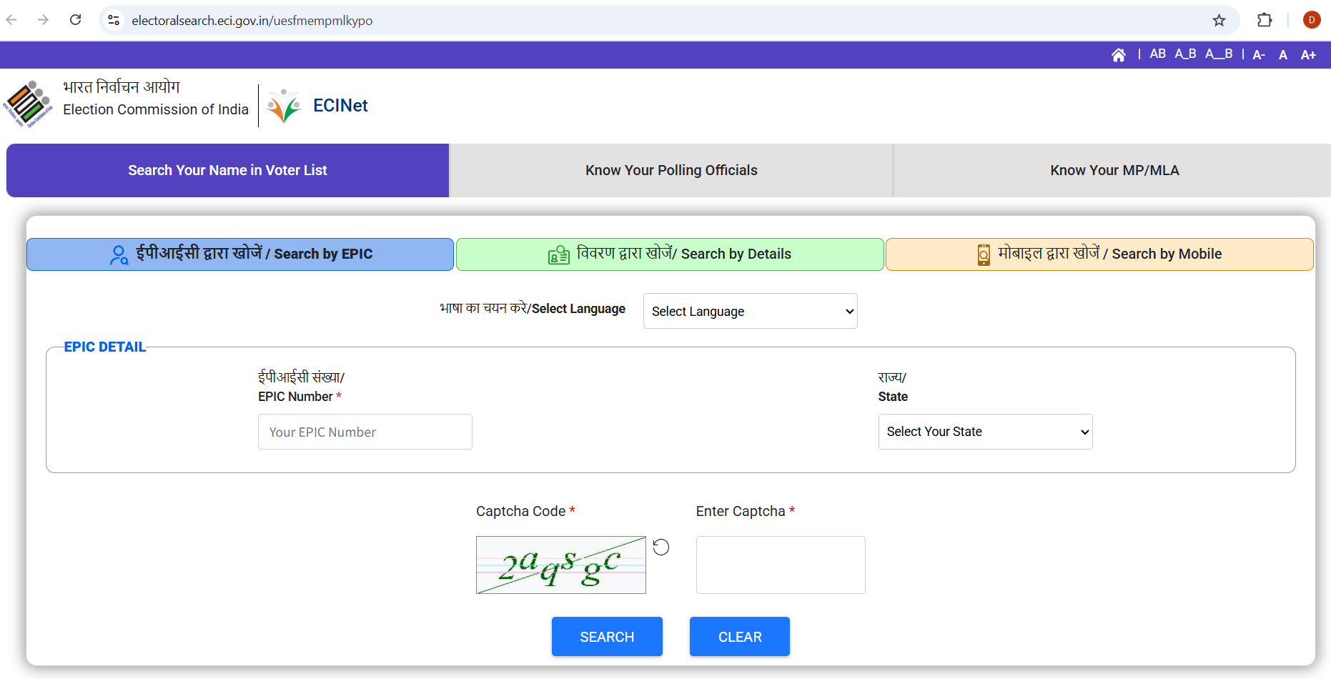1331x679 pixels.
Task: Refresh the captcha code image
Action: coord(661,547)
